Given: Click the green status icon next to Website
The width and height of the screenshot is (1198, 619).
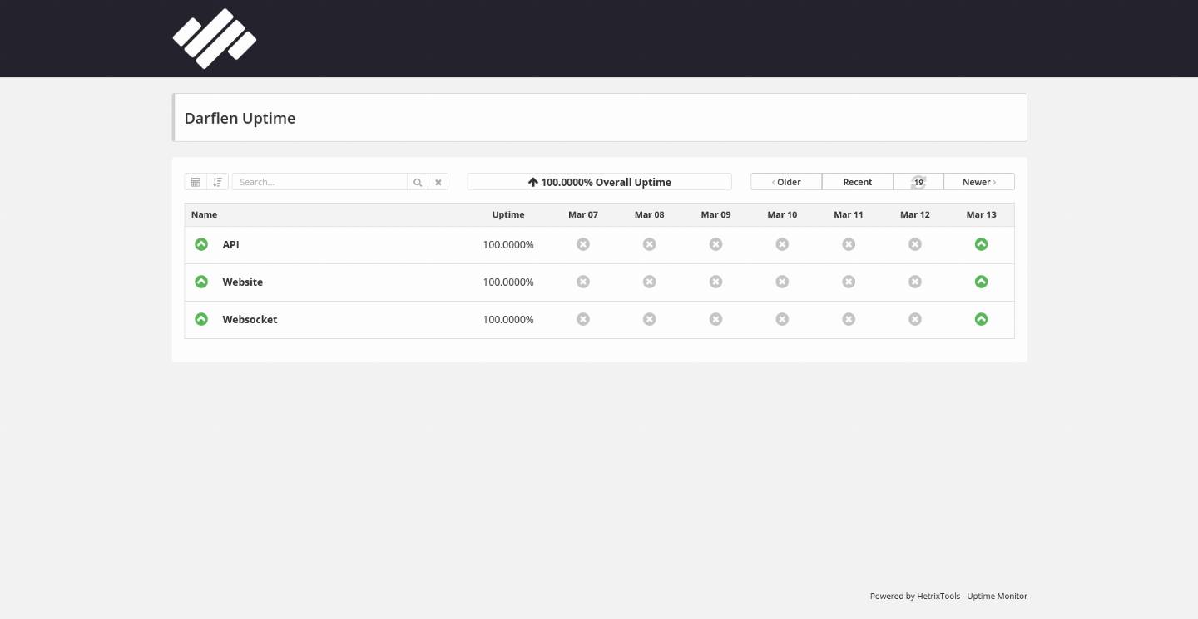Looking at the screenshot, I should [x=201, y=282].
